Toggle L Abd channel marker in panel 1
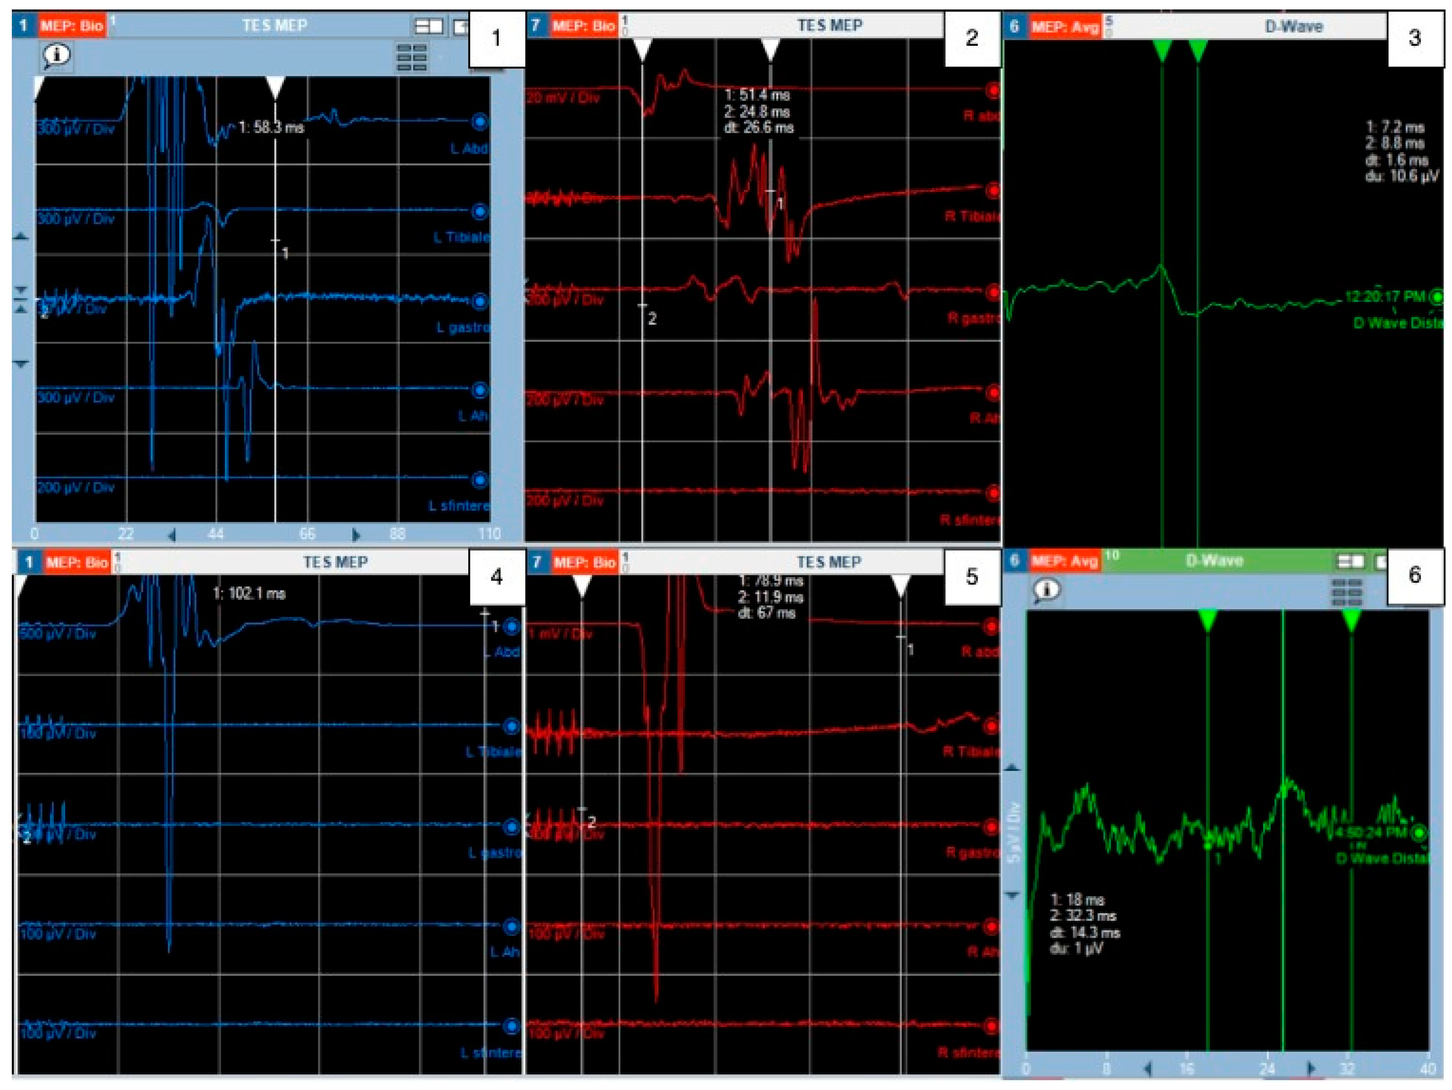1452x1090 pixels. 480,122
